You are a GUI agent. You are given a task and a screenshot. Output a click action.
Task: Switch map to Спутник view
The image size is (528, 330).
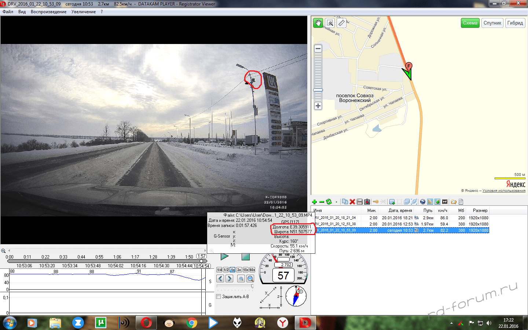point(492,23)
